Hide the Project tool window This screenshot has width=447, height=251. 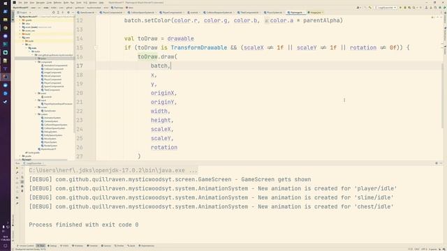coord(73,13)
